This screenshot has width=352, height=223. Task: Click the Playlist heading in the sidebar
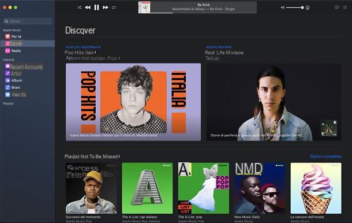click(8, 103)
